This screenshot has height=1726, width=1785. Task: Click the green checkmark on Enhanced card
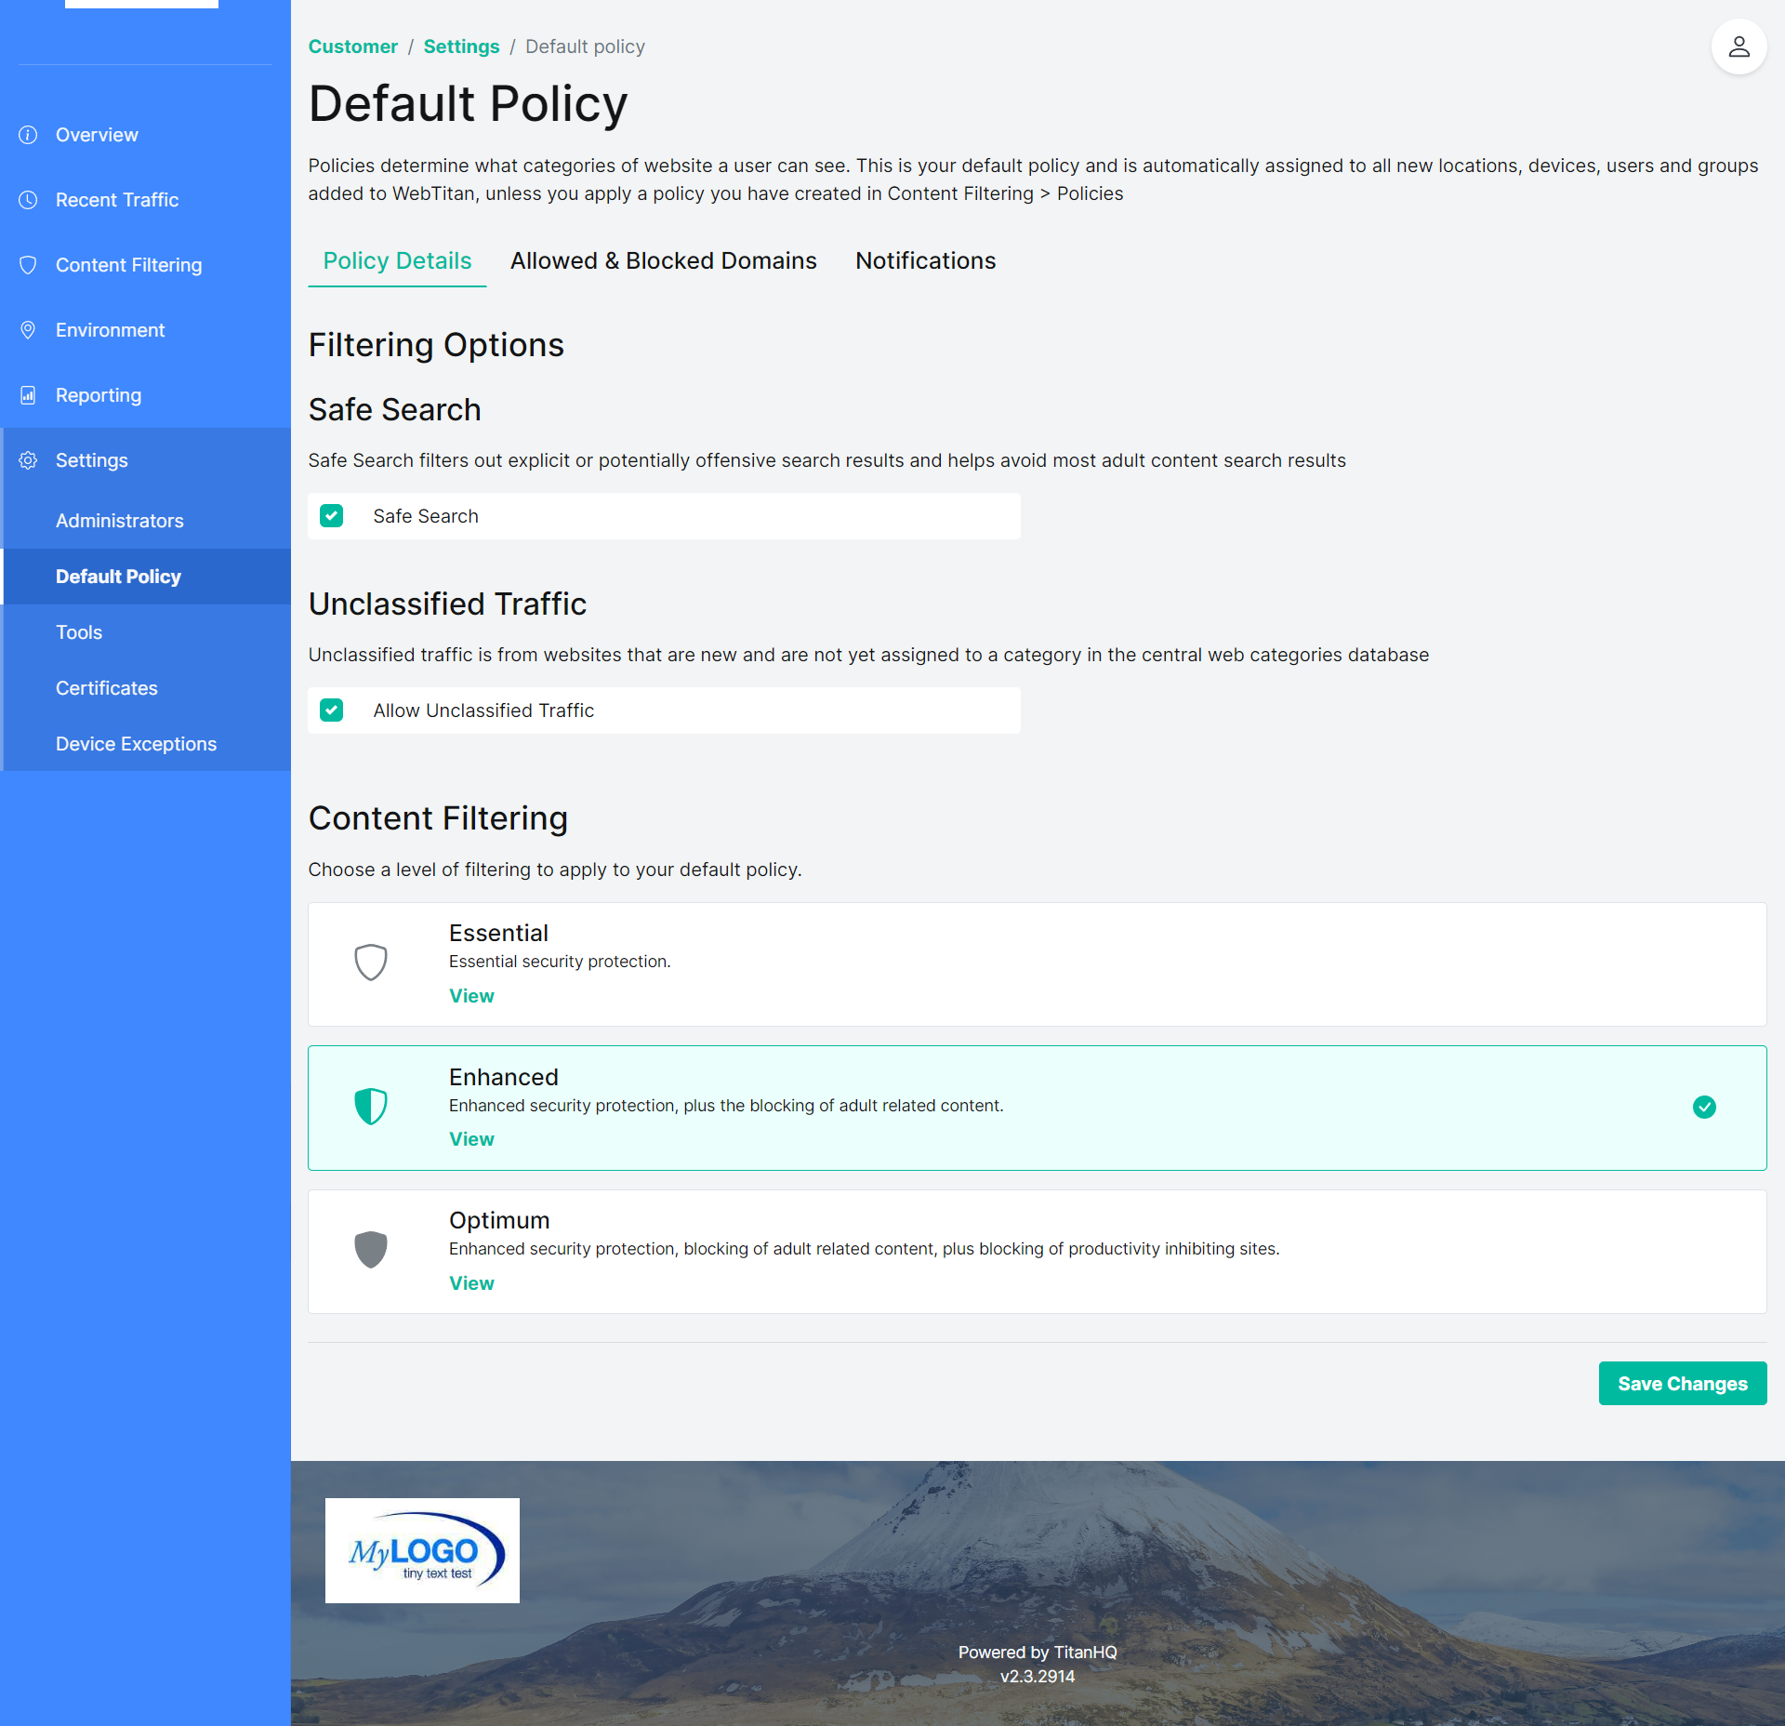point(1704,1107)
